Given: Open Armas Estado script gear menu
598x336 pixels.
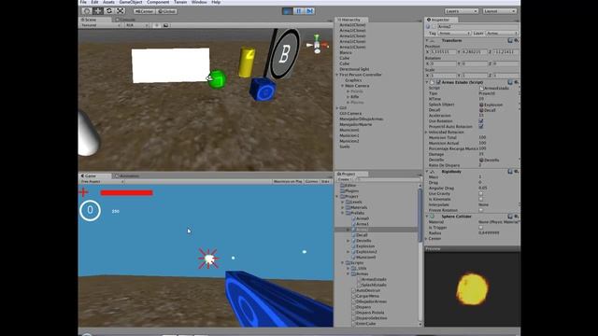Looking at the screenshot, I should click(x=517, y=82).
